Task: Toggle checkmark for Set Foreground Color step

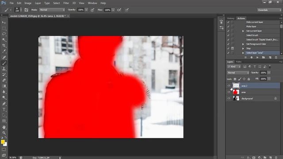Action: [x=228, y=44]
